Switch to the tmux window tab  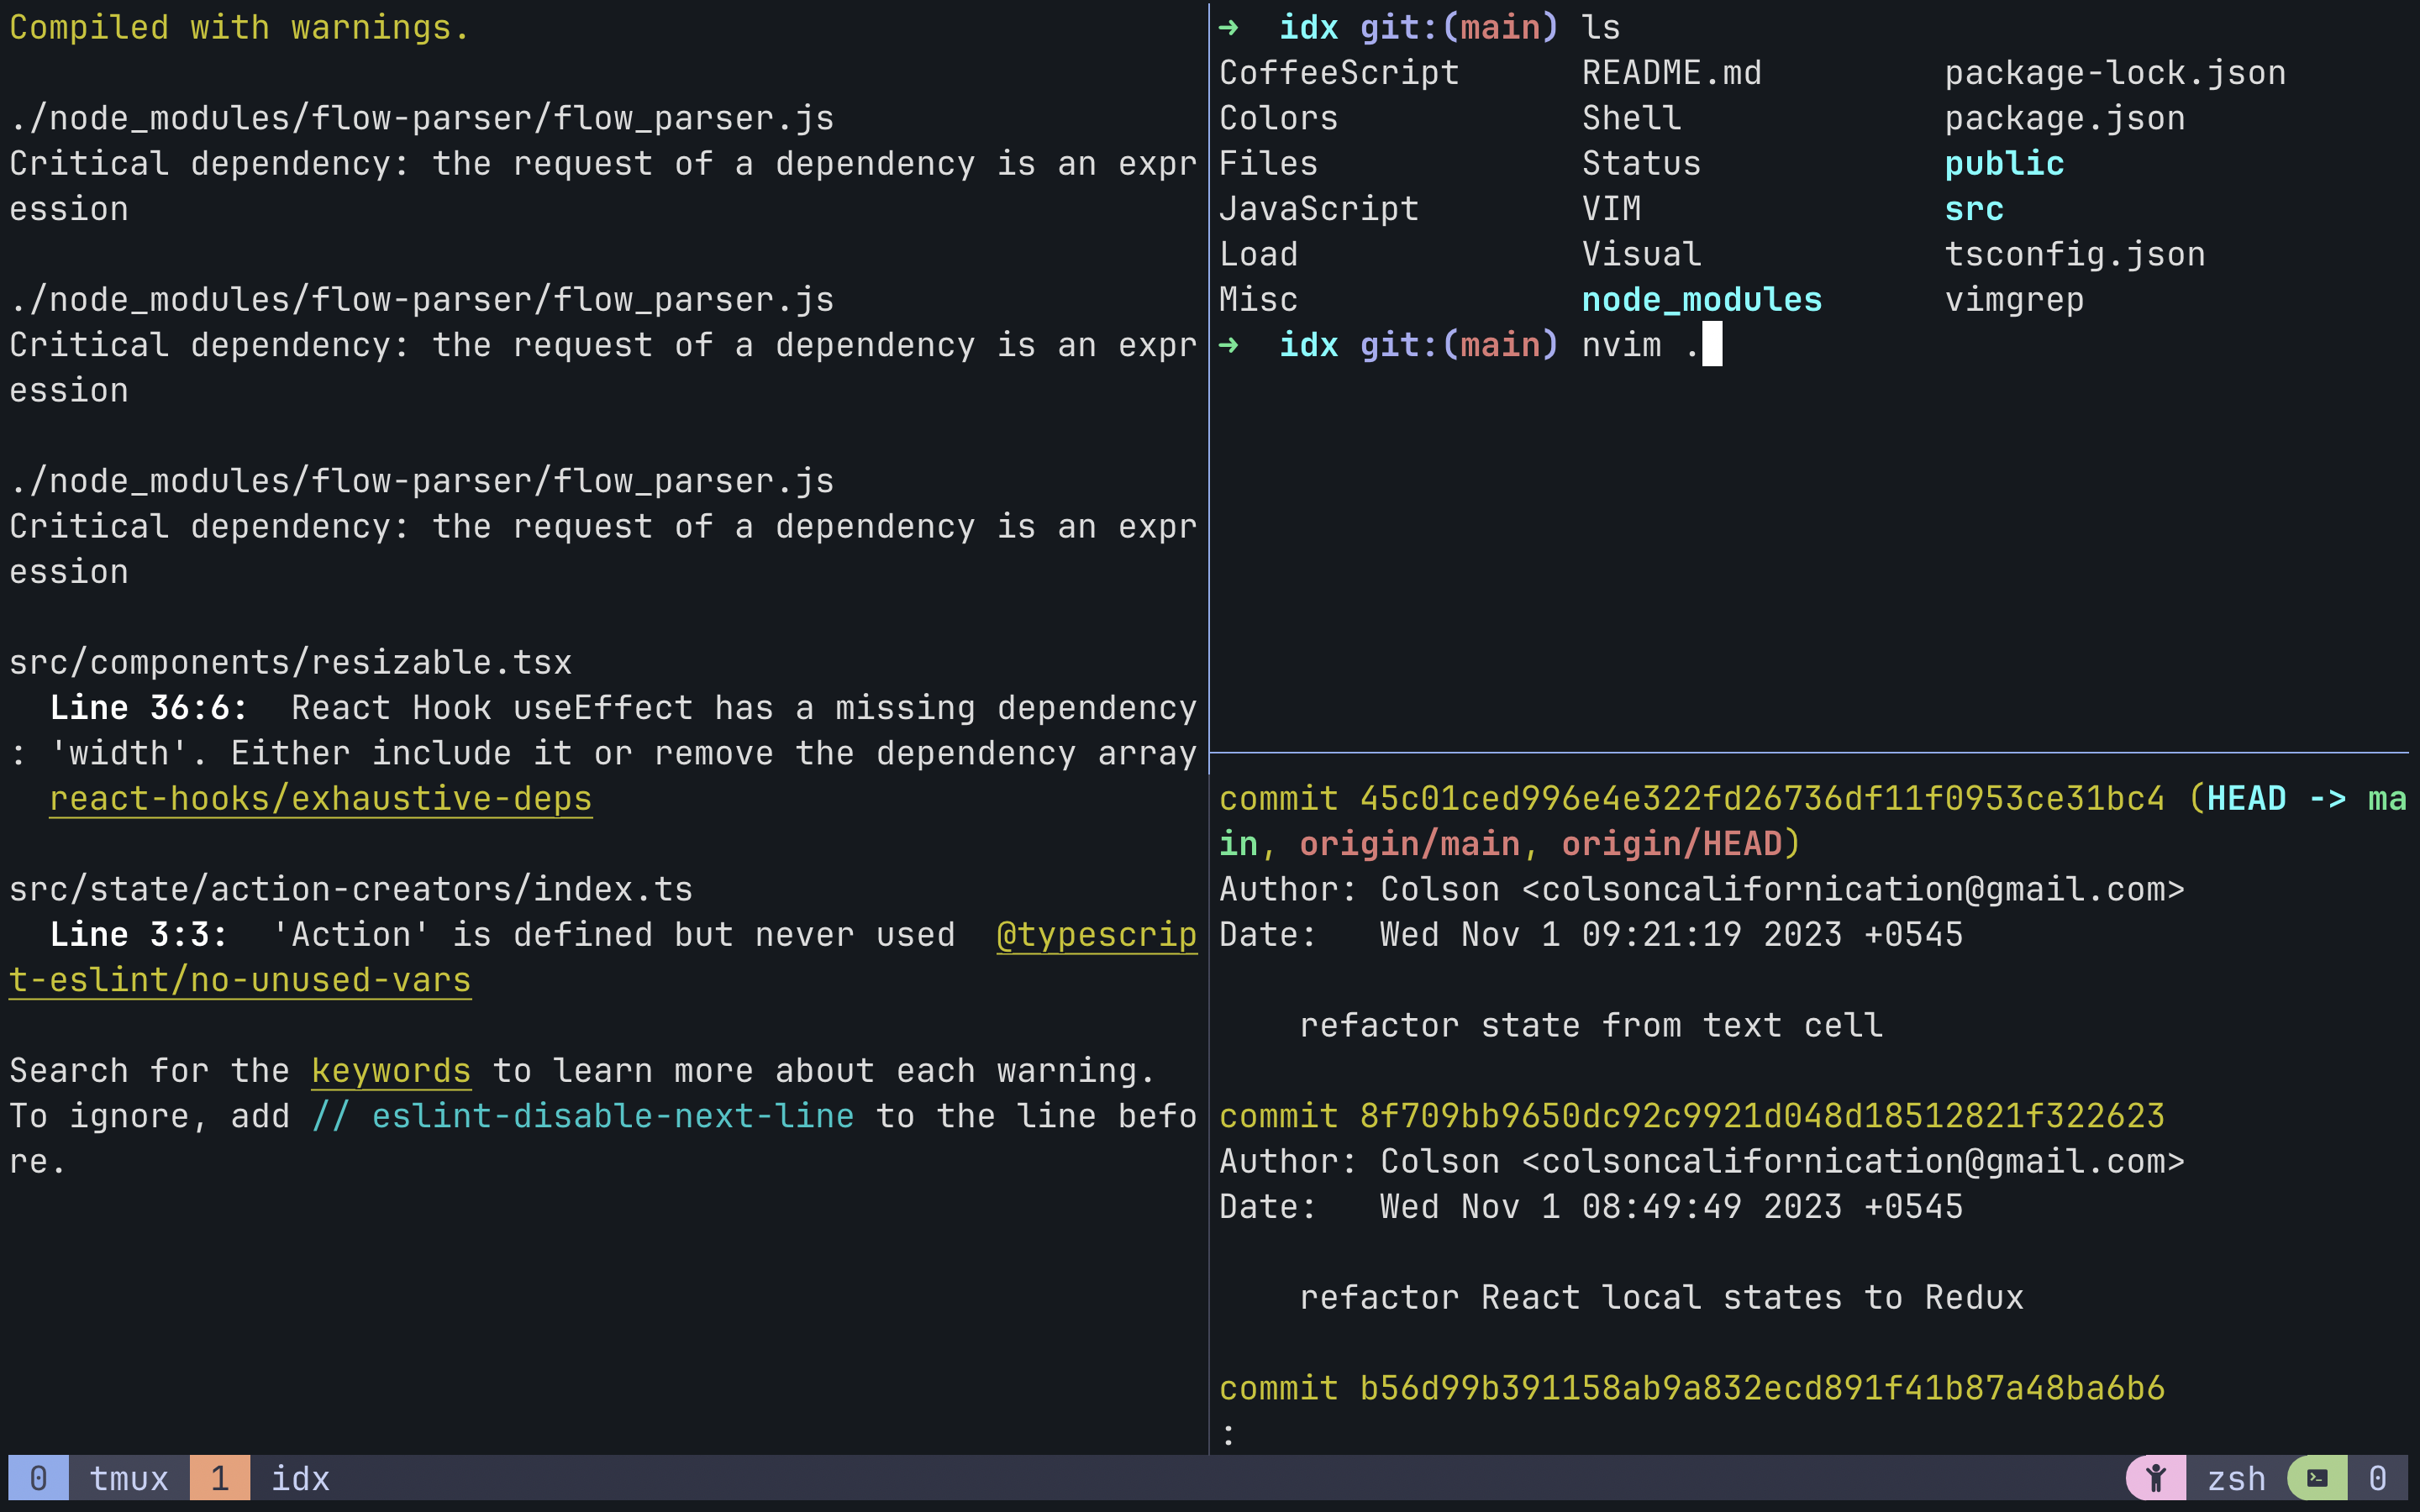[x=129, y=1478]
